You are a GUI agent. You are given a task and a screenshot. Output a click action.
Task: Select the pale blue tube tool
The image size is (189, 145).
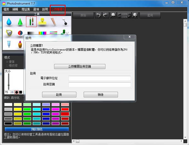9,44
